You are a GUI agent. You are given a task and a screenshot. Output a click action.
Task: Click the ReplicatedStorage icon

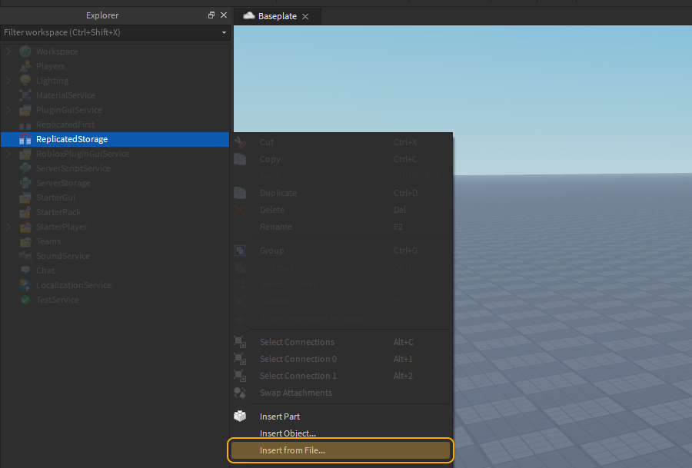pos(25,139)
